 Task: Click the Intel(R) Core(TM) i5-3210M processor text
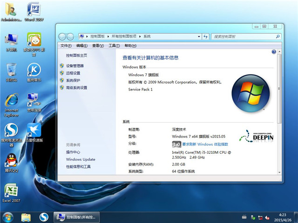(202, 155)
